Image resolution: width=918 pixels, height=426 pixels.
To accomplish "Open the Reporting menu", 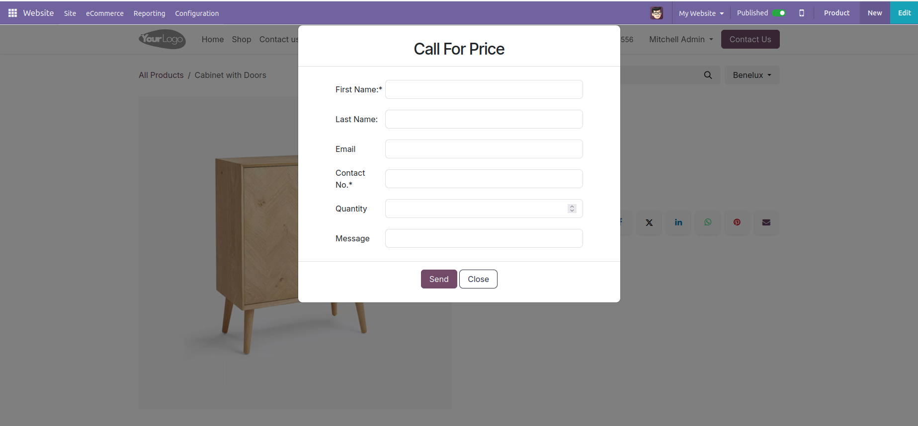I will pos(149,13).
